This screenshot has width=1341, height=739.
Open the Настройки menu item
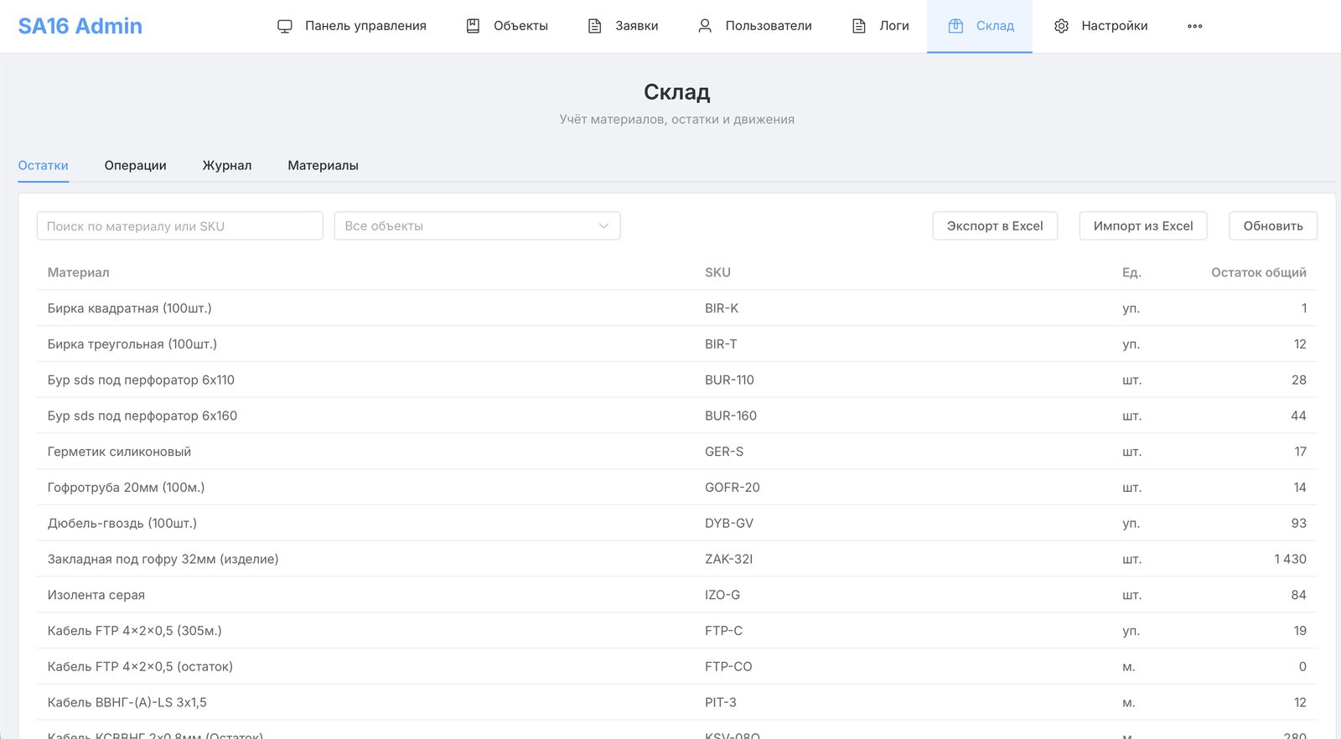[1101, 26]
